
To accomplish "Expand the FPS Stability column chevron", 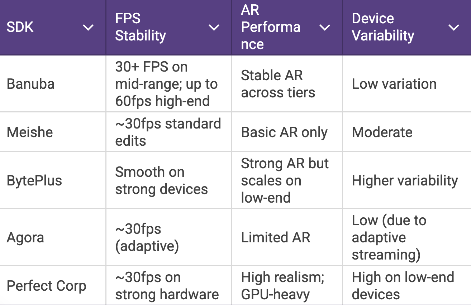I will (214, 28).
